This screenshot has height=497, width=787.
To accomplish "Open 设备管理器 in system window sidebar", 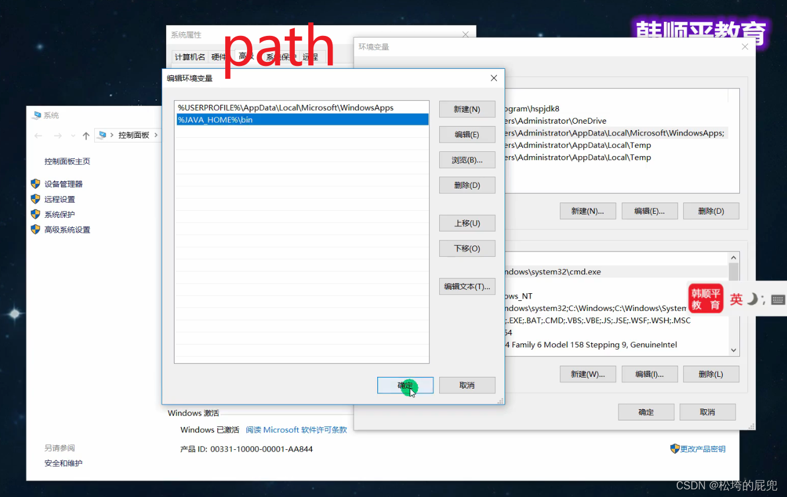I will 64,184.
